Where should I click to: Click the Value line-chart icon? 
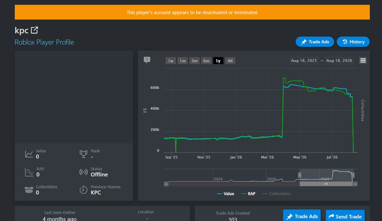click(x=29, y=154)
